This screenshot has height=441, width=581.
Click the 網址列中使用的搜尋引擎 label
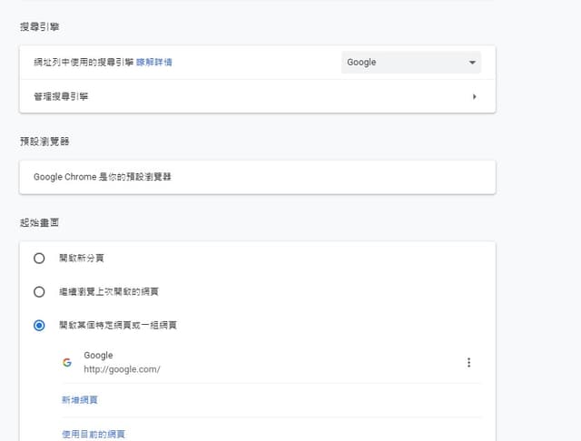click(84, 63)
